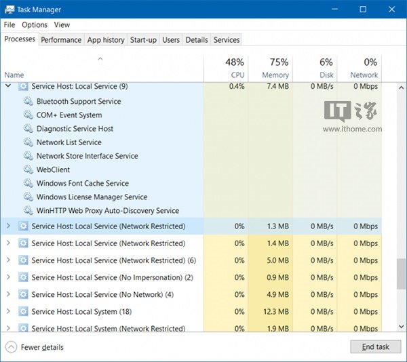The width and height of the screenshot is (407, 362).
Task: Expand Local Service (Network Restricted) (6)
Action: tap(8, 260)
